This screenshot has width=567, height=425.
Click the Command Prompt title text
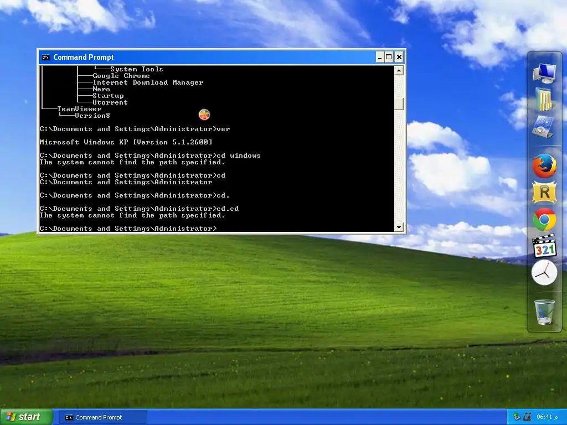pyautogui.click(x=84, y=57)
